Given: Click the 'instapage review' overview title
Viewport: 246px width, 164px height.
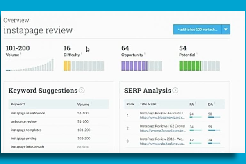Looking at the screenshot, I should (x=38, y=30).
